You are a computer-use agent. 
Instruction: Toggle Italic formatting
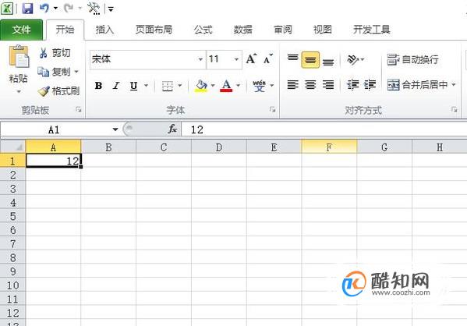(116, 86)
